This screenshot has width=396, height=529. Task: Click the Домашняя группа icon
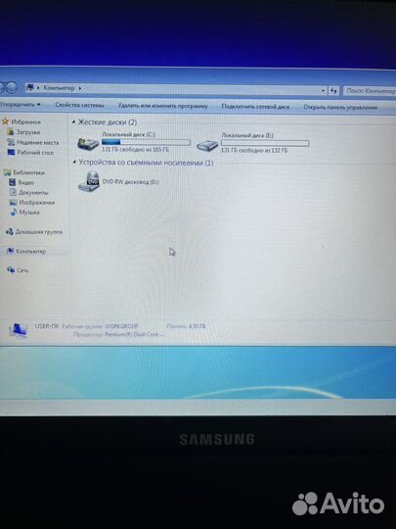(x=10, y=232)
